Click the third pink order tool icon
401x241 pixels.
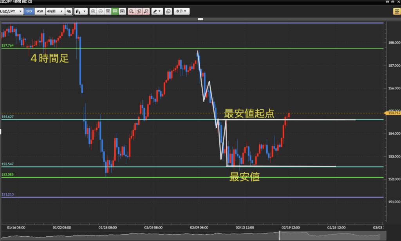[x=146, y=11]
